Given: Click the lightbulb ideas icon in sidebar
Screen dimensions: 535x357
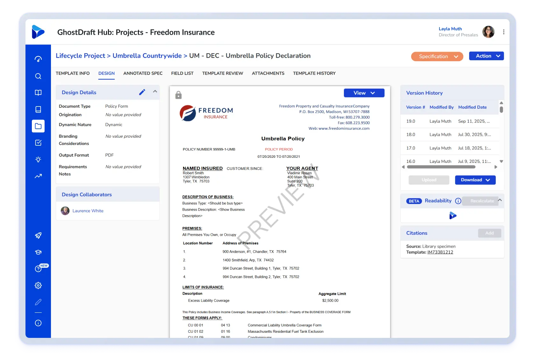Looking at the screenshot, I should coord(38,159).
